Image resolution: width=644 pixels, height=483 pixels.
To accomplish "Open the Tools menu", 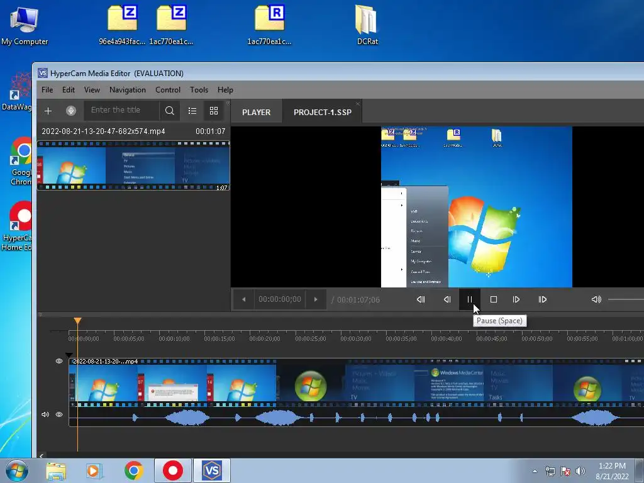I will tap(199, 90).
